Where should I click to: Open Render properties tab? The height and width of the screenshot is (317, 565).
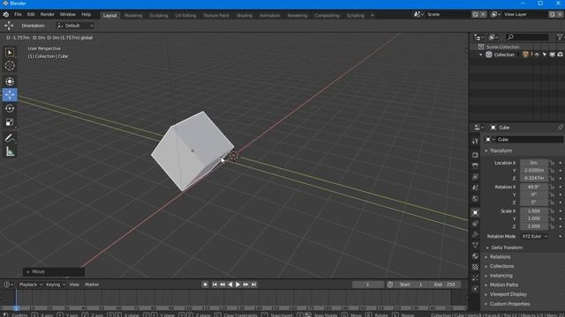point(475,155)
